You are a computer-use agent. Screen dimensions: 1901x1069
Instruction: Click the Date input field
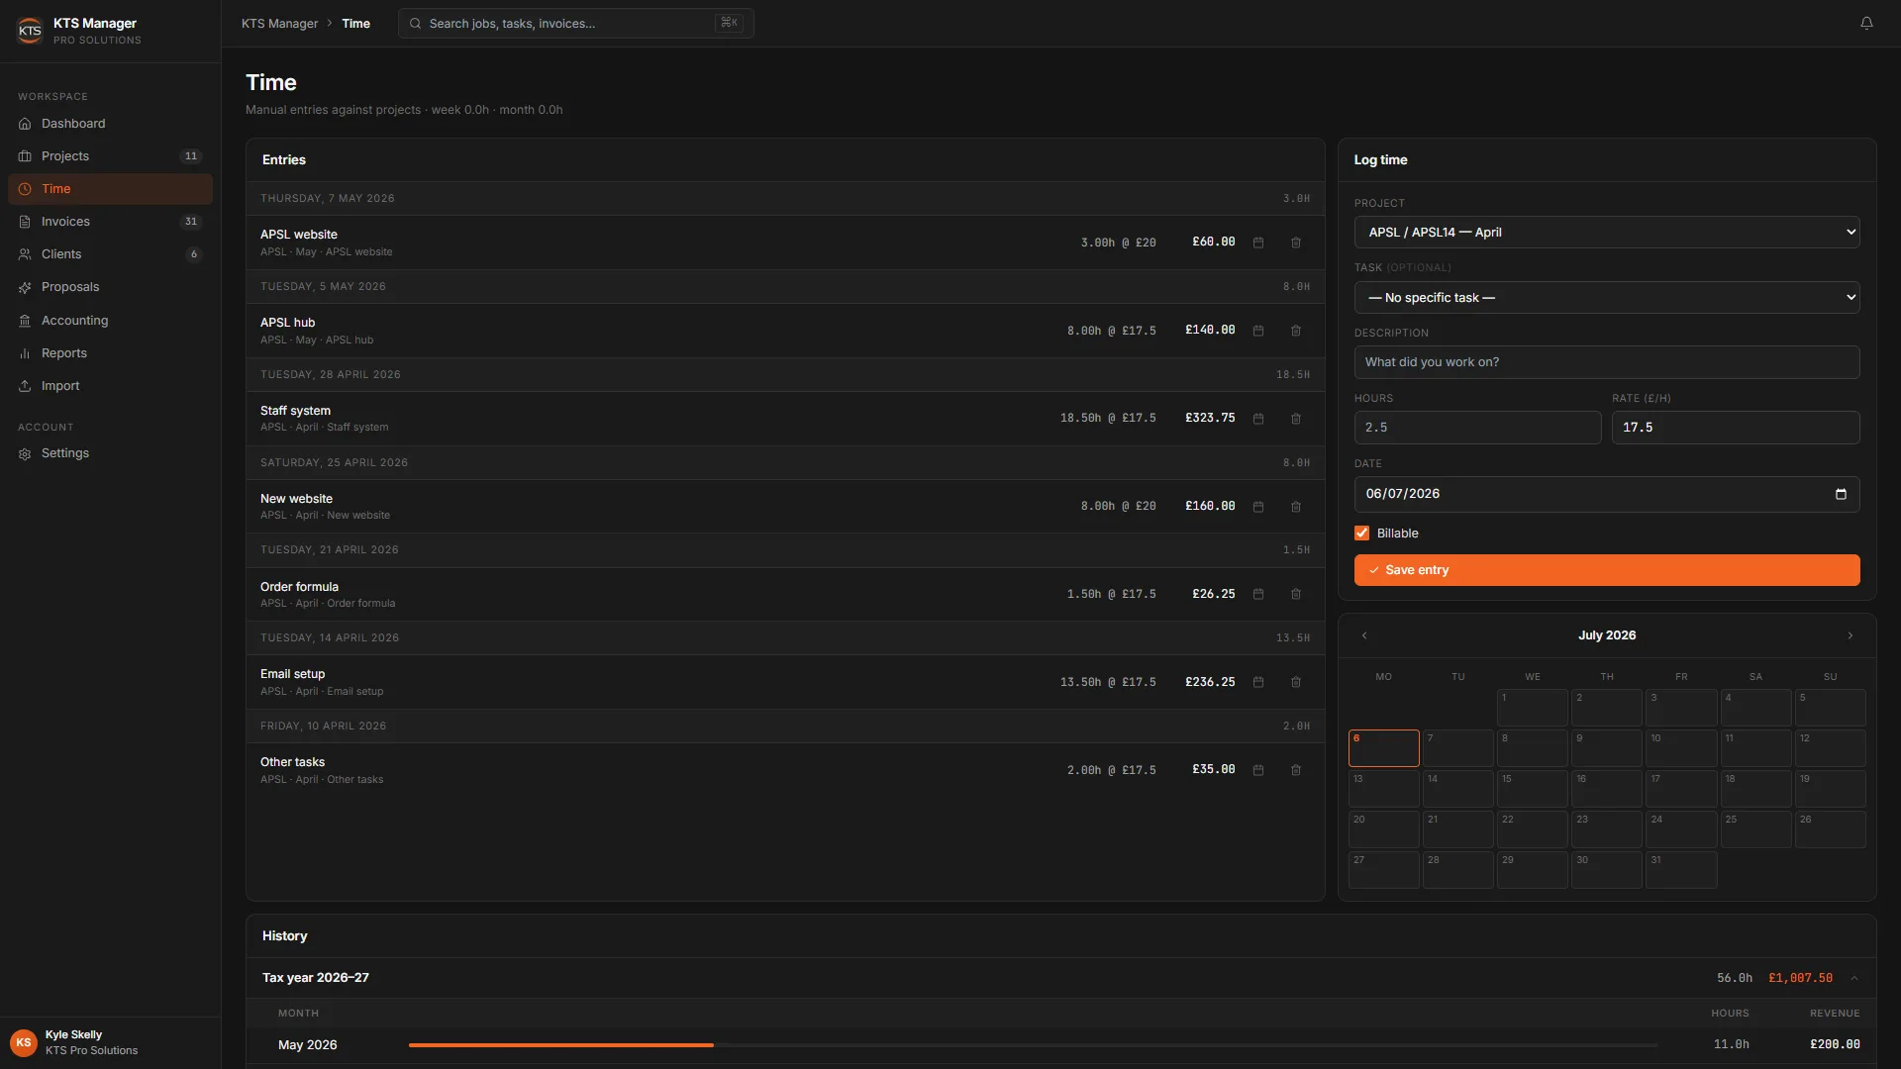(1606, 494)
